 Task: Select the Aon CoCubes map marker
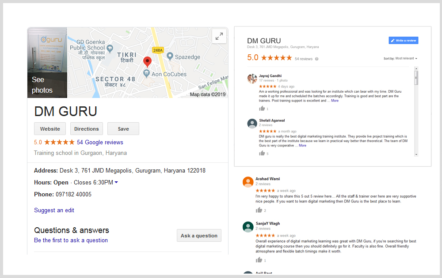[146, 74]
